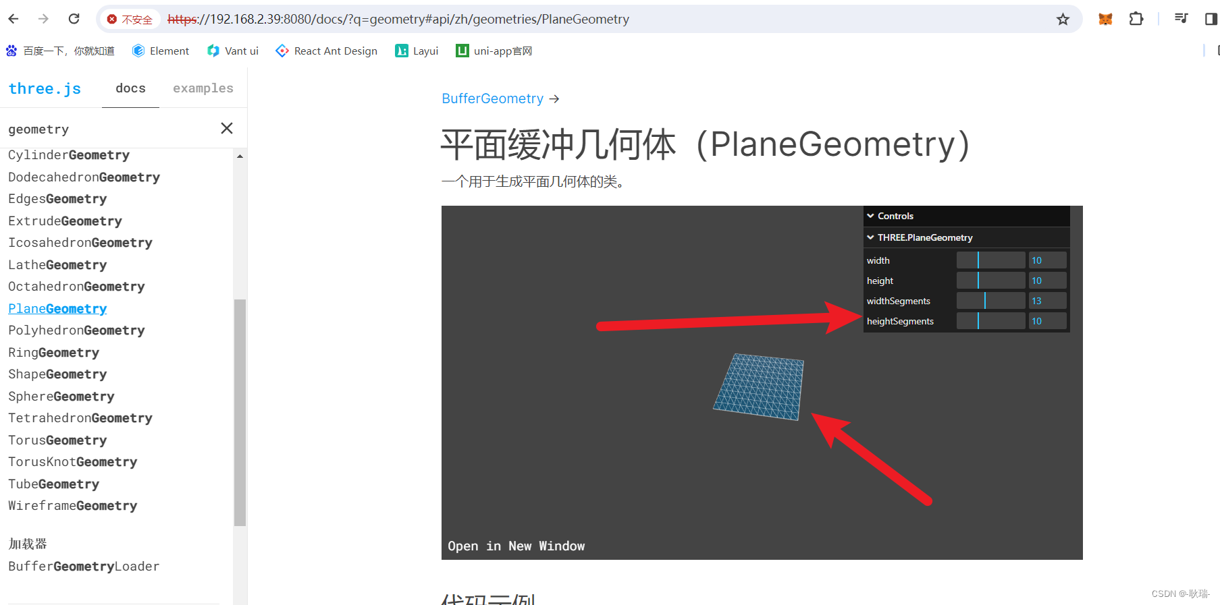
Task: Open TubeGeometry in the sidebar
Action: 53,484
